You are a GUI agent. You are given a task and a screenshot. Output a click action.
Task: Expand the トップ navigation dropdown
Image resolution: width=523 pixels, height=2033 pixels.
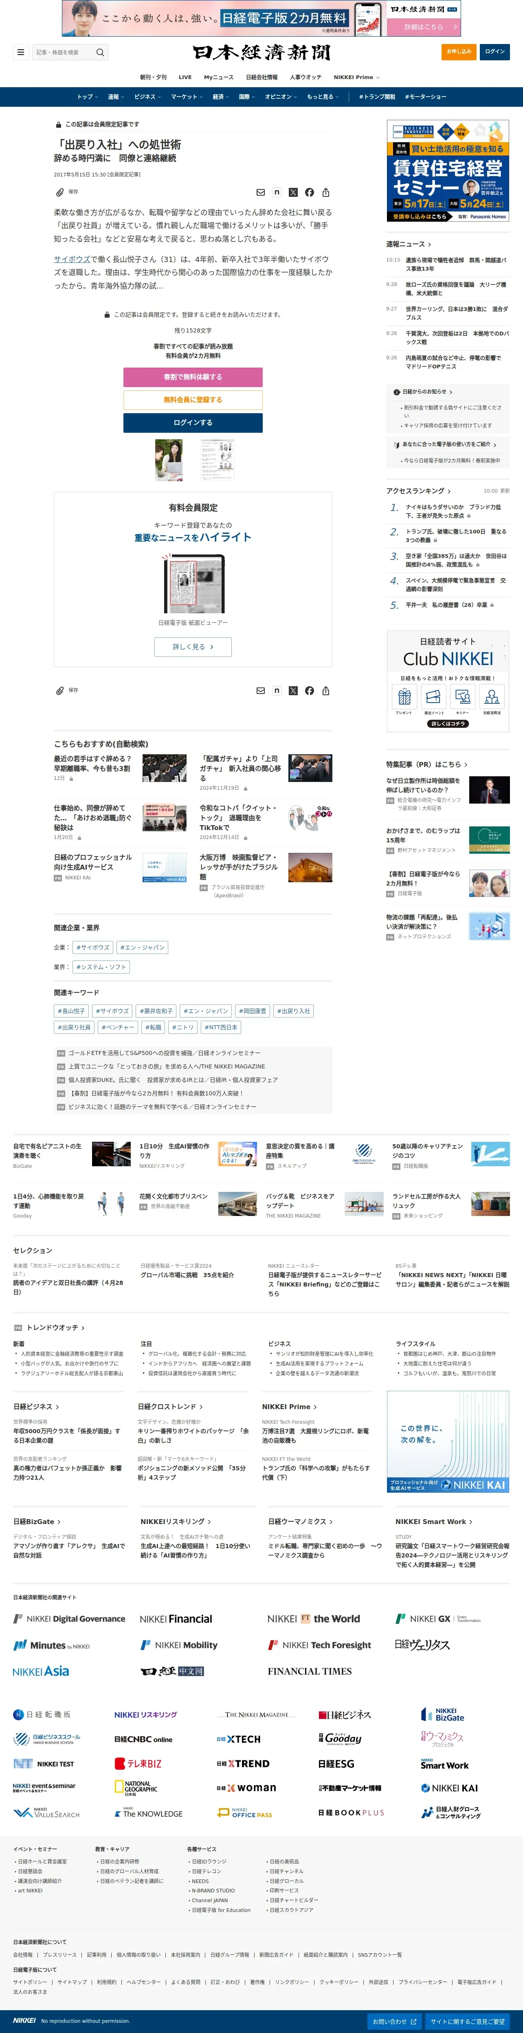pyautogui.click(x=87, y=97)
